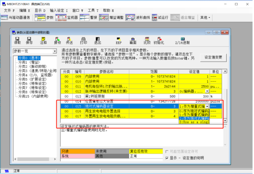Choose option 3:Use as a singl in list
The image size is (254, 174).
[x=194, y=122]
